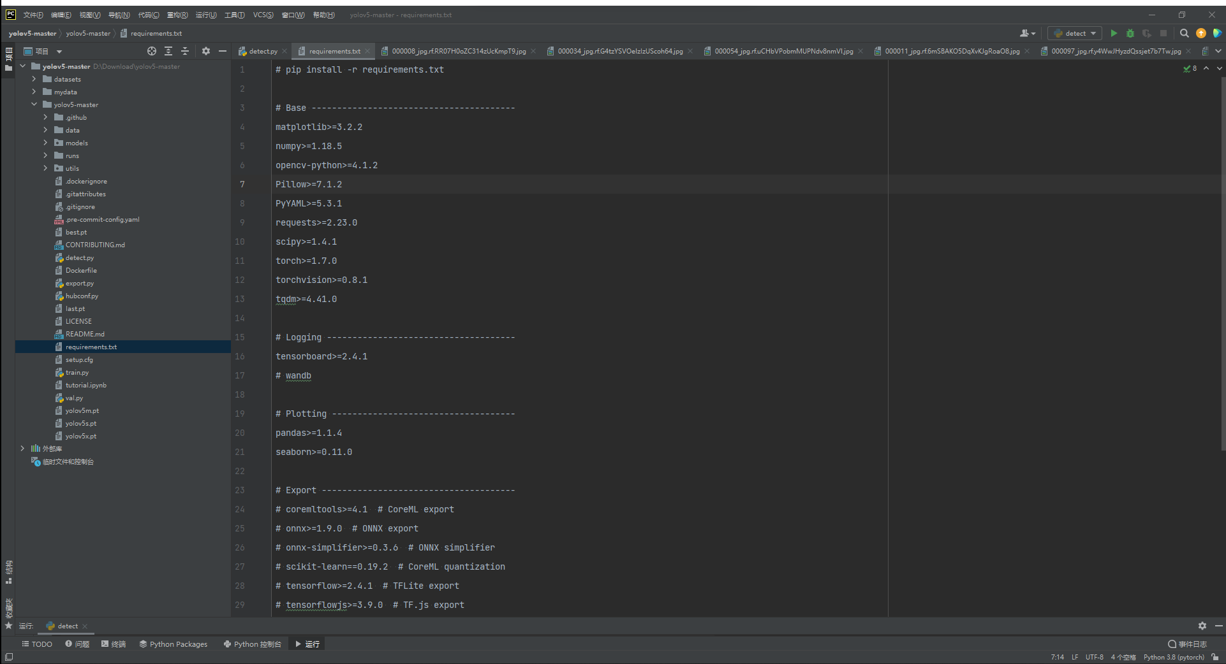Click the colorful JetBrains Space icon
Viewport: 1226px width, 664px height.
1217,33
